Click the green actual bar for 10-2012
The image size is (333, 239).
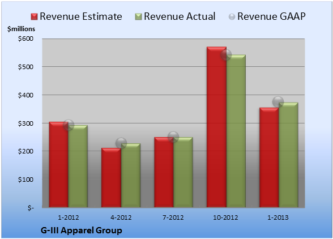click(236, 131)
